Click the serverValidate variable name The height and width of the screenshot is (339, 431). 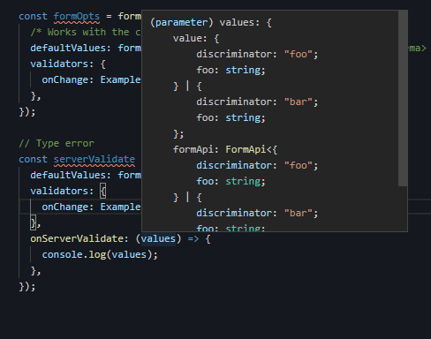(x=95, y=160)
